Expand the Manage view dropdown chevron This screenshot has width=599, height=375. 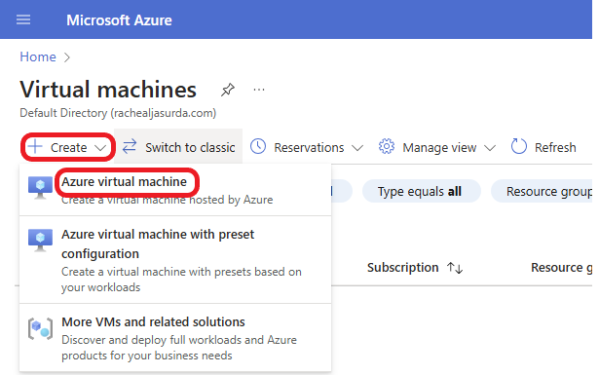tap(490, 148)
